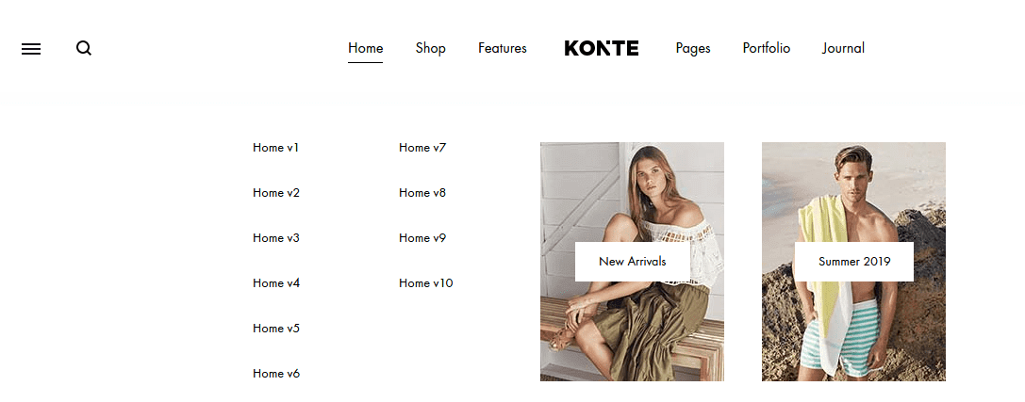Click the Summer 2019 banner button
Viewport: 1025px width, 402px height.
coord(854,262)
